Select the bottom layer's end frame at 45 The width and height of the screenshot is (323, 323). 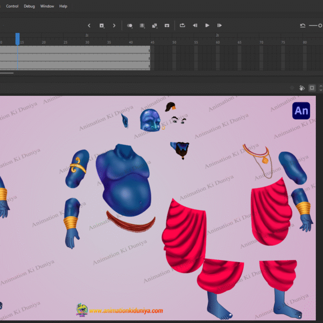point(149,66)
